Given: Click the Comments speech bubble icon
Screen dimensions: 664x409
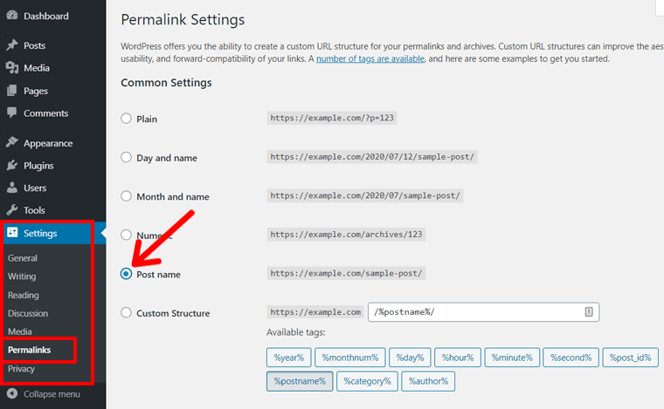Looking at the screenshot, I should 12,112.
